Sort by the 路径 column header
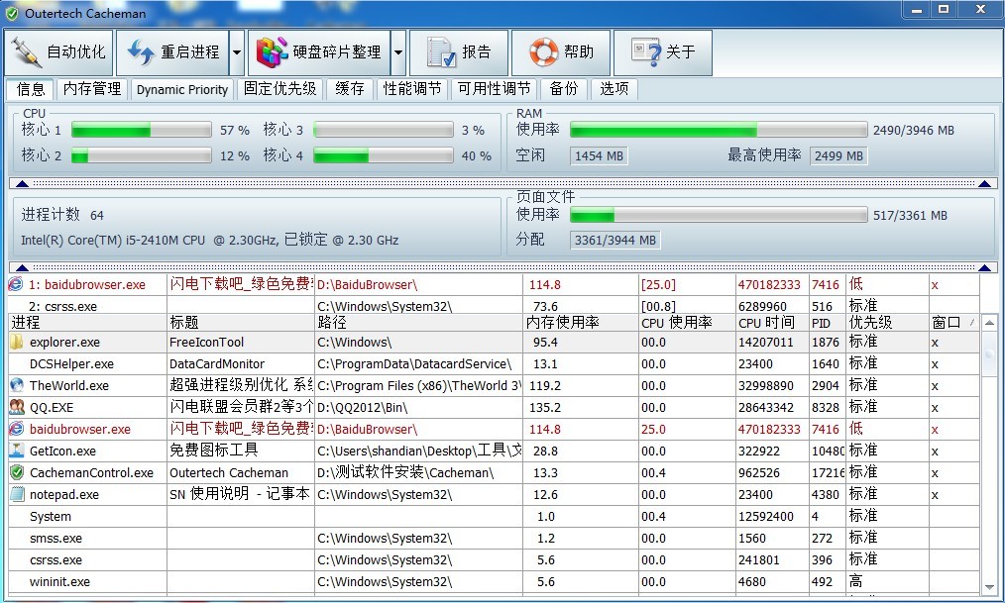 click(x=418, y=323)
